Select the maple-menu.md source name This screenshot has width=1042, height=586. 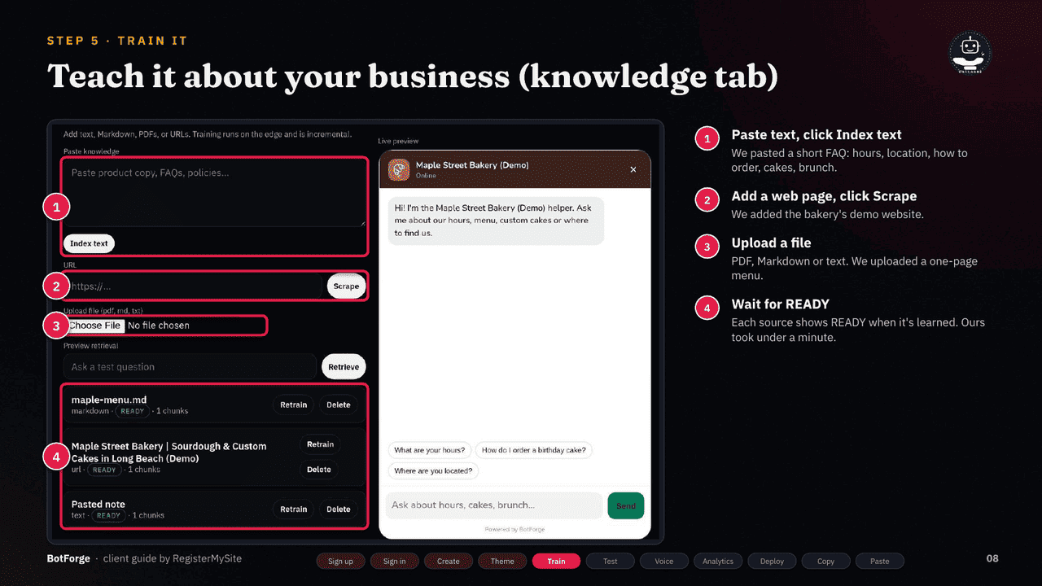point(107,400)
